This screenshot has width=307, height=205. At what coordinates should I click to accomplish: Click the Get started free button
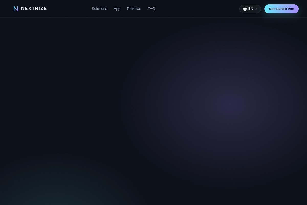point(281,9)
